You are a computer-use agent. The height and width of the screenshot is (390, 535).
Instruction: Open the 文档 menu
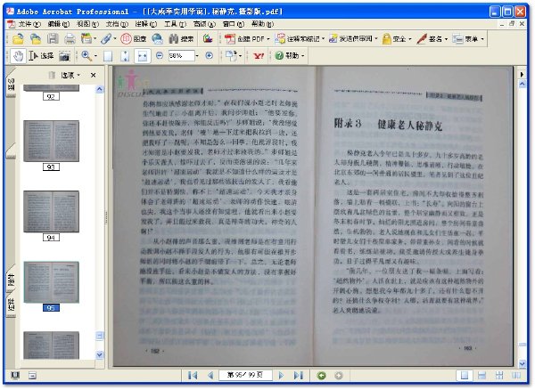pyautogui.click(x=117, y=24)
